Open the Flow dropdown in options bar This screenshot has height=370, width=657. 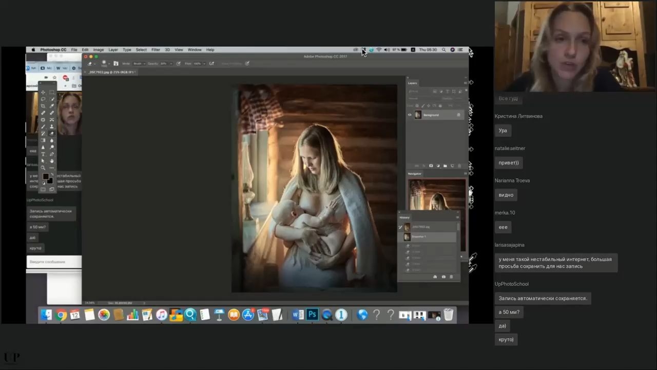click(x=204, y=64)
